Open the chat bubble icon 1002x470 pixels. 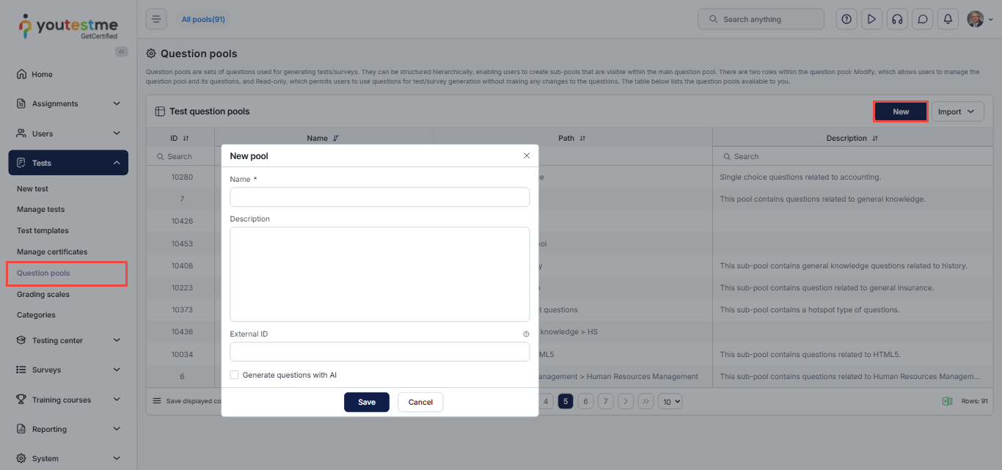pyautogui.click(x=923, y=19)
